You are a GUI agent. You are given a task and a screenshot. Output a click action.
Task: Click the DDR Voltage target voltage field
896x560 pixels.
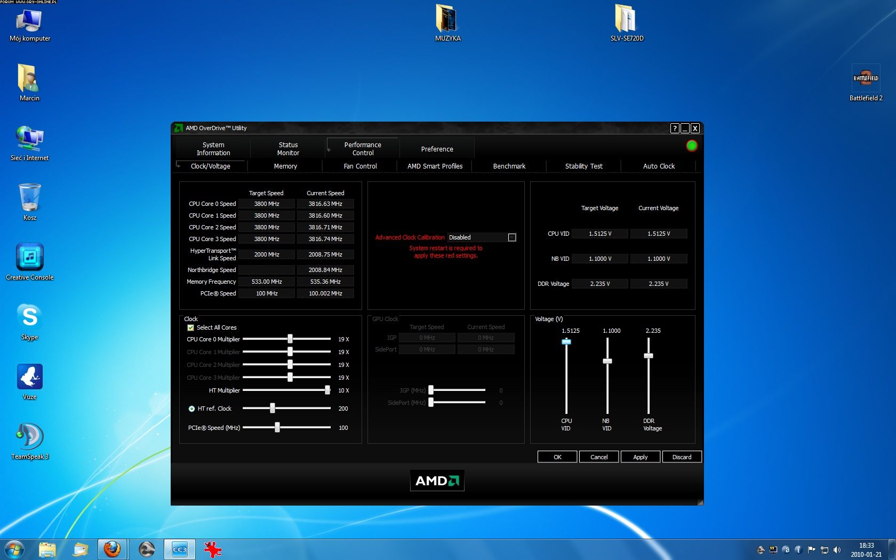click(x=600, y=284)
